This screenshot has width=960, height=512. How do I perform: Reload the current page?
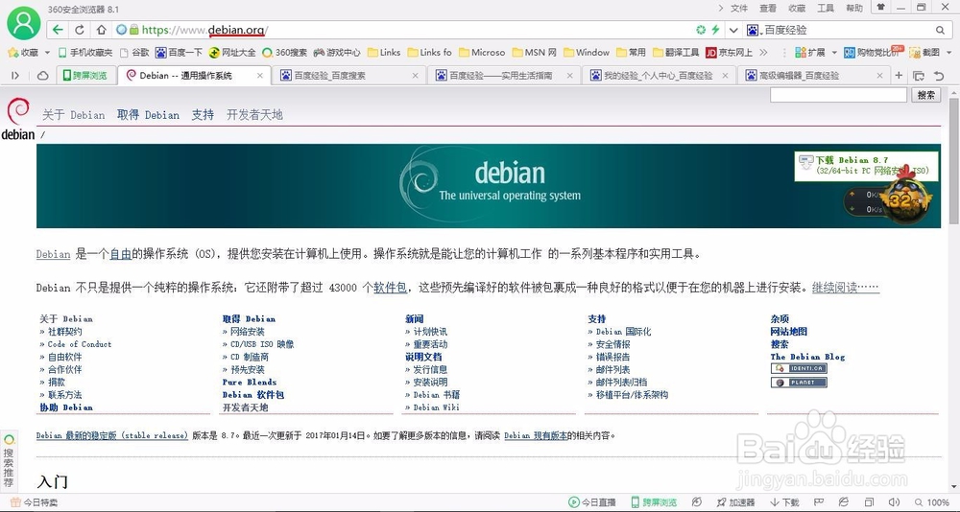tap(80, 30)
